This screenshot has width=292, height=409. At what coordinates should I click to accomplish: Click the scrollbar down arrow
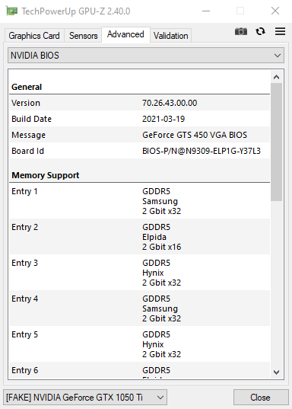[276, 372]
